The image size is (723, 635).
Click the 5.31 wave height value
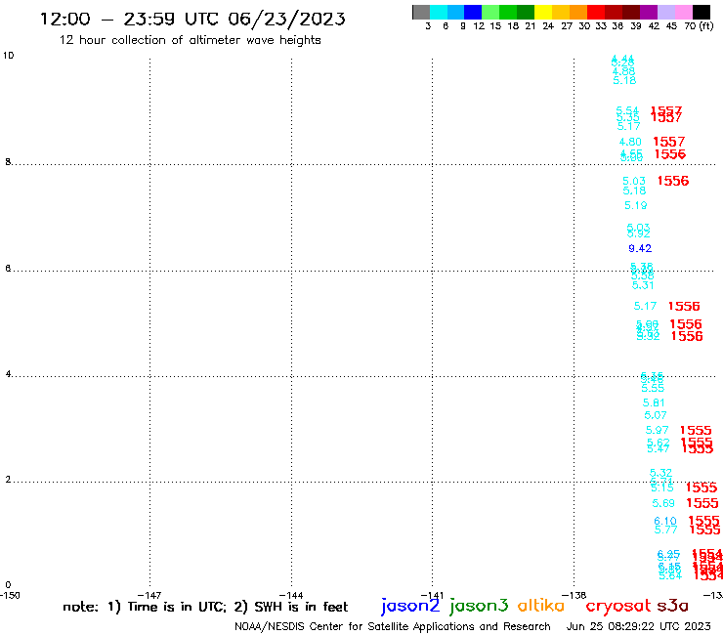[x=643, y=285]
